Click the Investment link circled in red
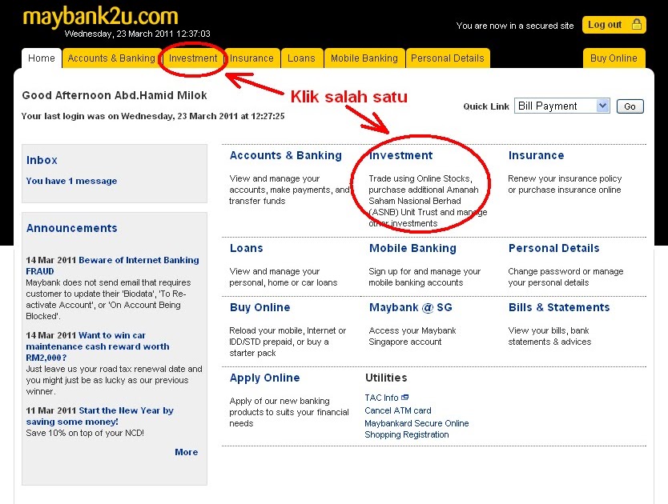The width and height of the screenshot is (668, 504). (x=400, y=155)
